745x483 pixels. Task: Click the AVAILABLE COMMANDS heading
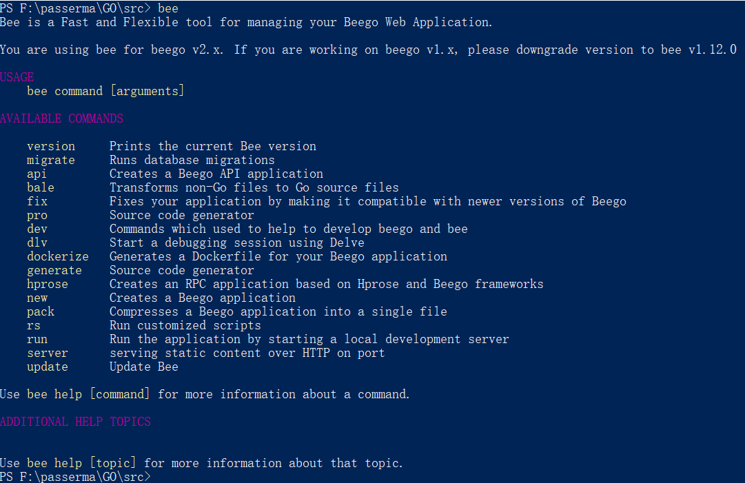(62, 119)
